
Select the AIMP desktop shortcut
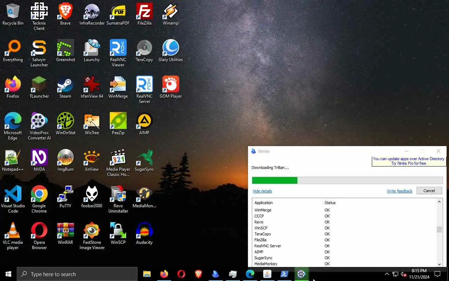[x=145, y=124]
